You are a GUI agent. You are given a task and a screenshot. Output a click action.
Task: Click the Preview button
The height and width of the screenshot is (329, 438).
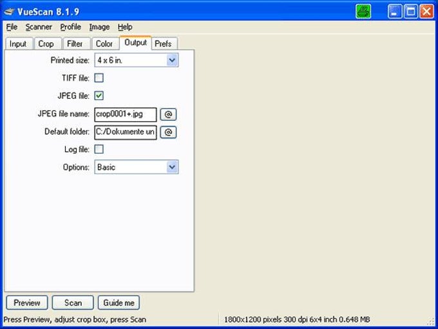tap(27, 303)
